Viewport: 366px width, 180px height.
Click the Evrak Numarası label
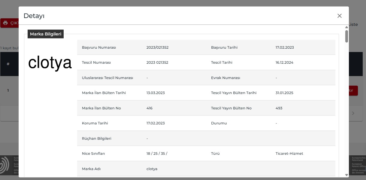click(x=225, y=78)
